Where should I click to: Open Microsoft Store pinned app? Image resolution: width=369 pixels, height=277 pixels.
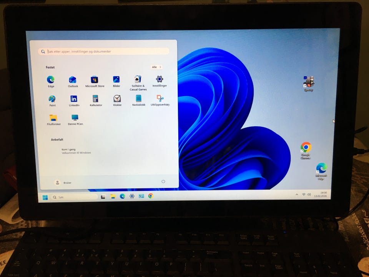point(95,82)
